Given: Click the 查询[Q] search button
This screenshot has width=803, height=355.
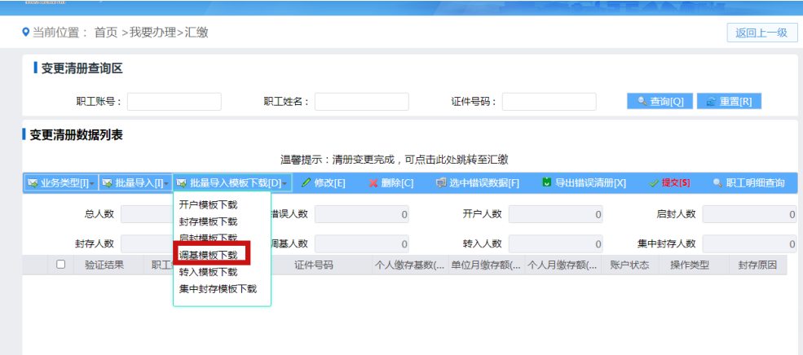Looking at the screenshot, I should [x=660, y=101].
